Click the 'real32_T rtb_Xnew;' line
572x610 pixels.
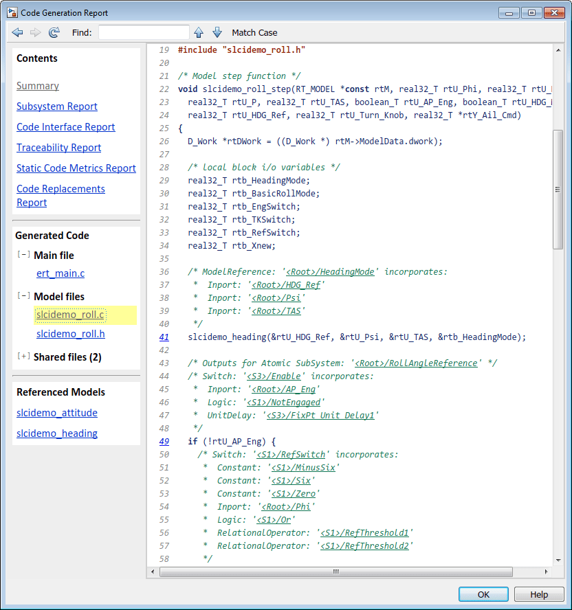pos(232,245)
